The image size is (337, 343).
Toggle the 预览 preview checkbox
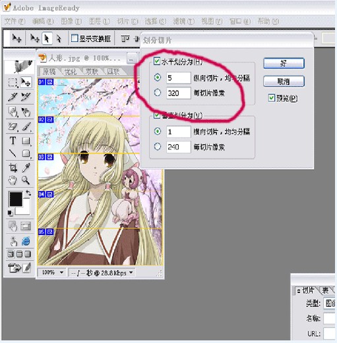272,97
